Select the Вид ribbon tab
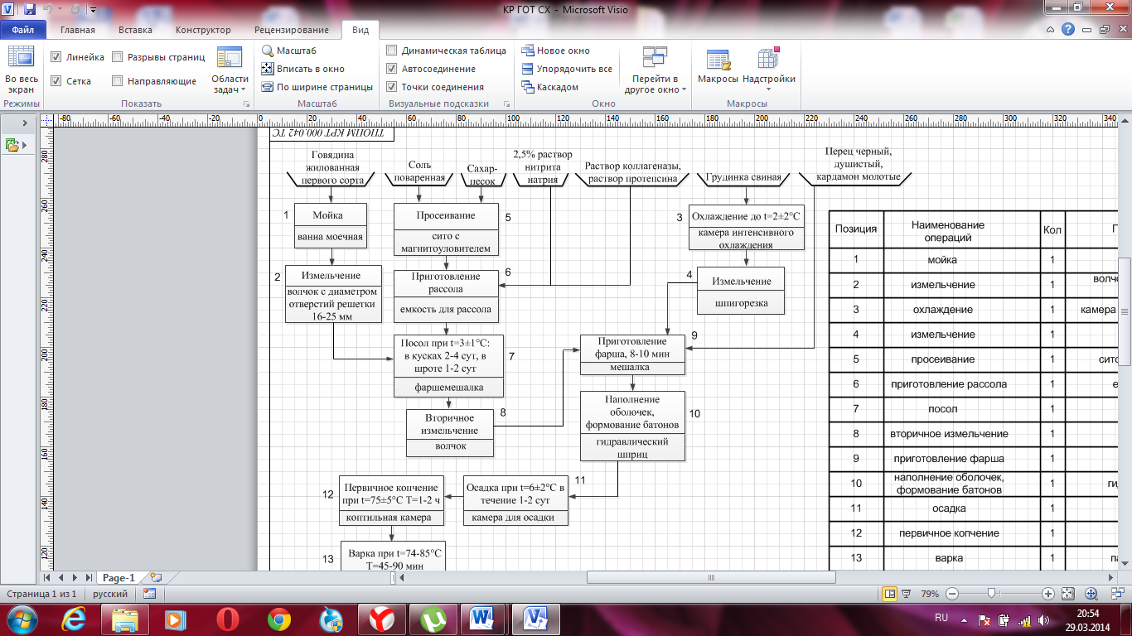This screenshot has height=636, width=1132. click(x=360, y=30)
